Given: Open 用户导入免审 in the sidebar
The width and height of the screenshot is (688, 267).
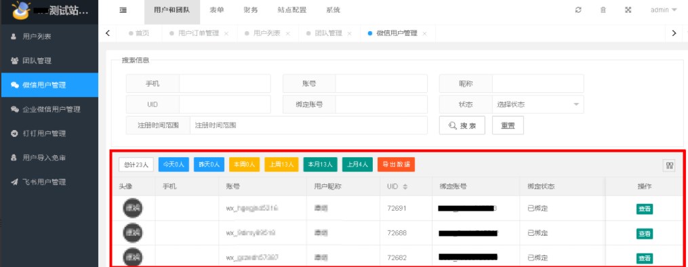Looking at the screenshot, I should point(49,157).
